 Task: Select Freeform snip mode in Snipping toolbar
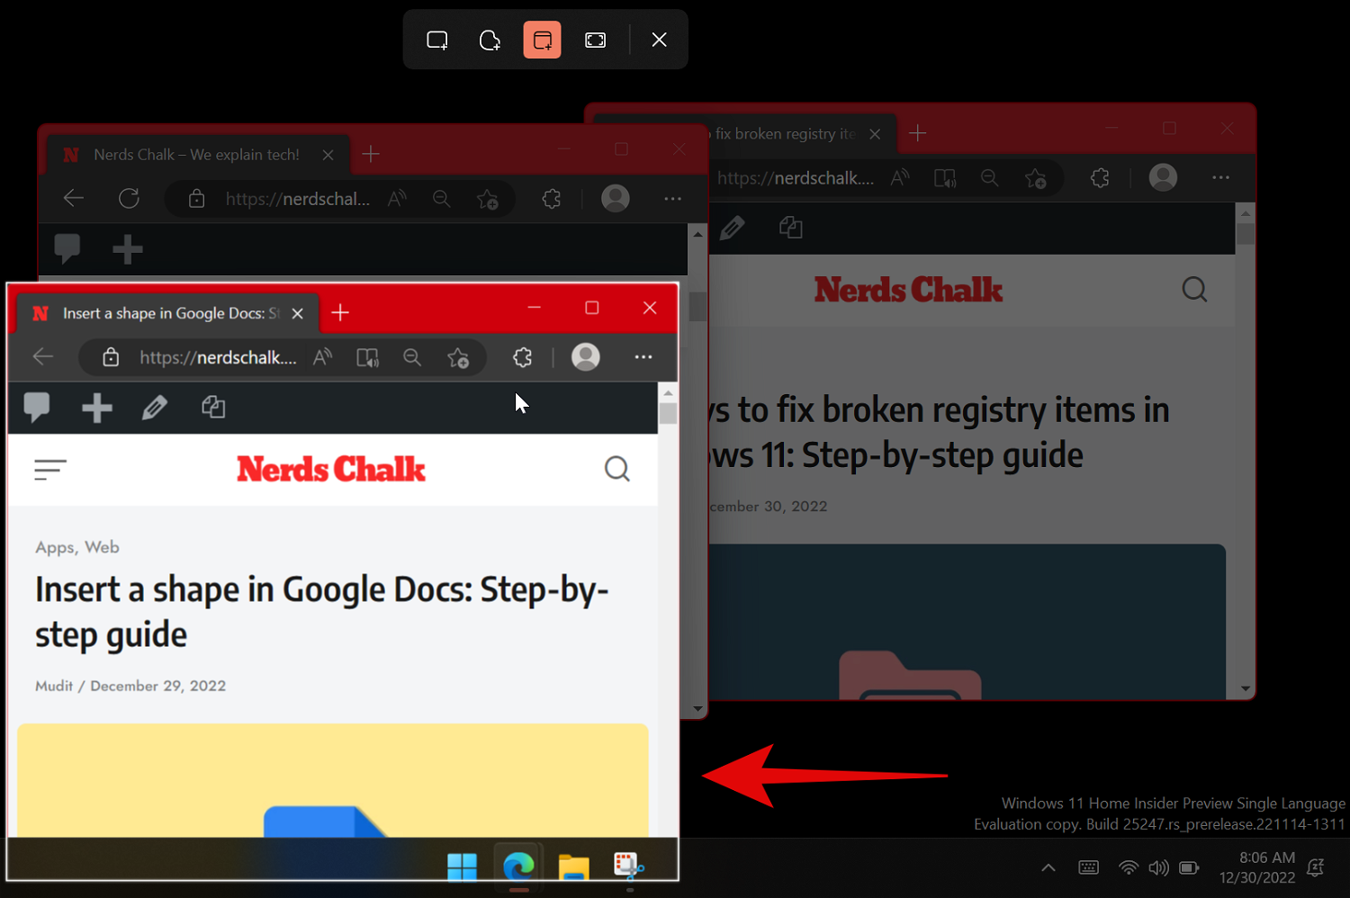click(x=490, y=40)
